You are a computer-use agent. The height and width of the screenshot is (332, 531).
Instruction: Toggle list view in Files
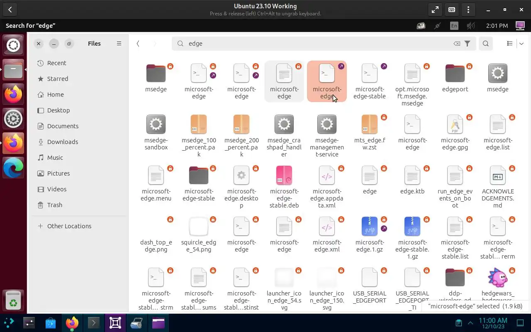pos(510,44)
